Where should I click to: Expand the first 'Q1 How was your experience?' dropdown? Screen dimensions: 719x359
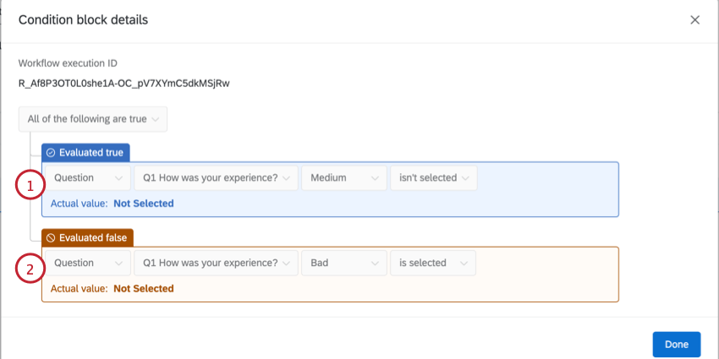pos(216,177)
